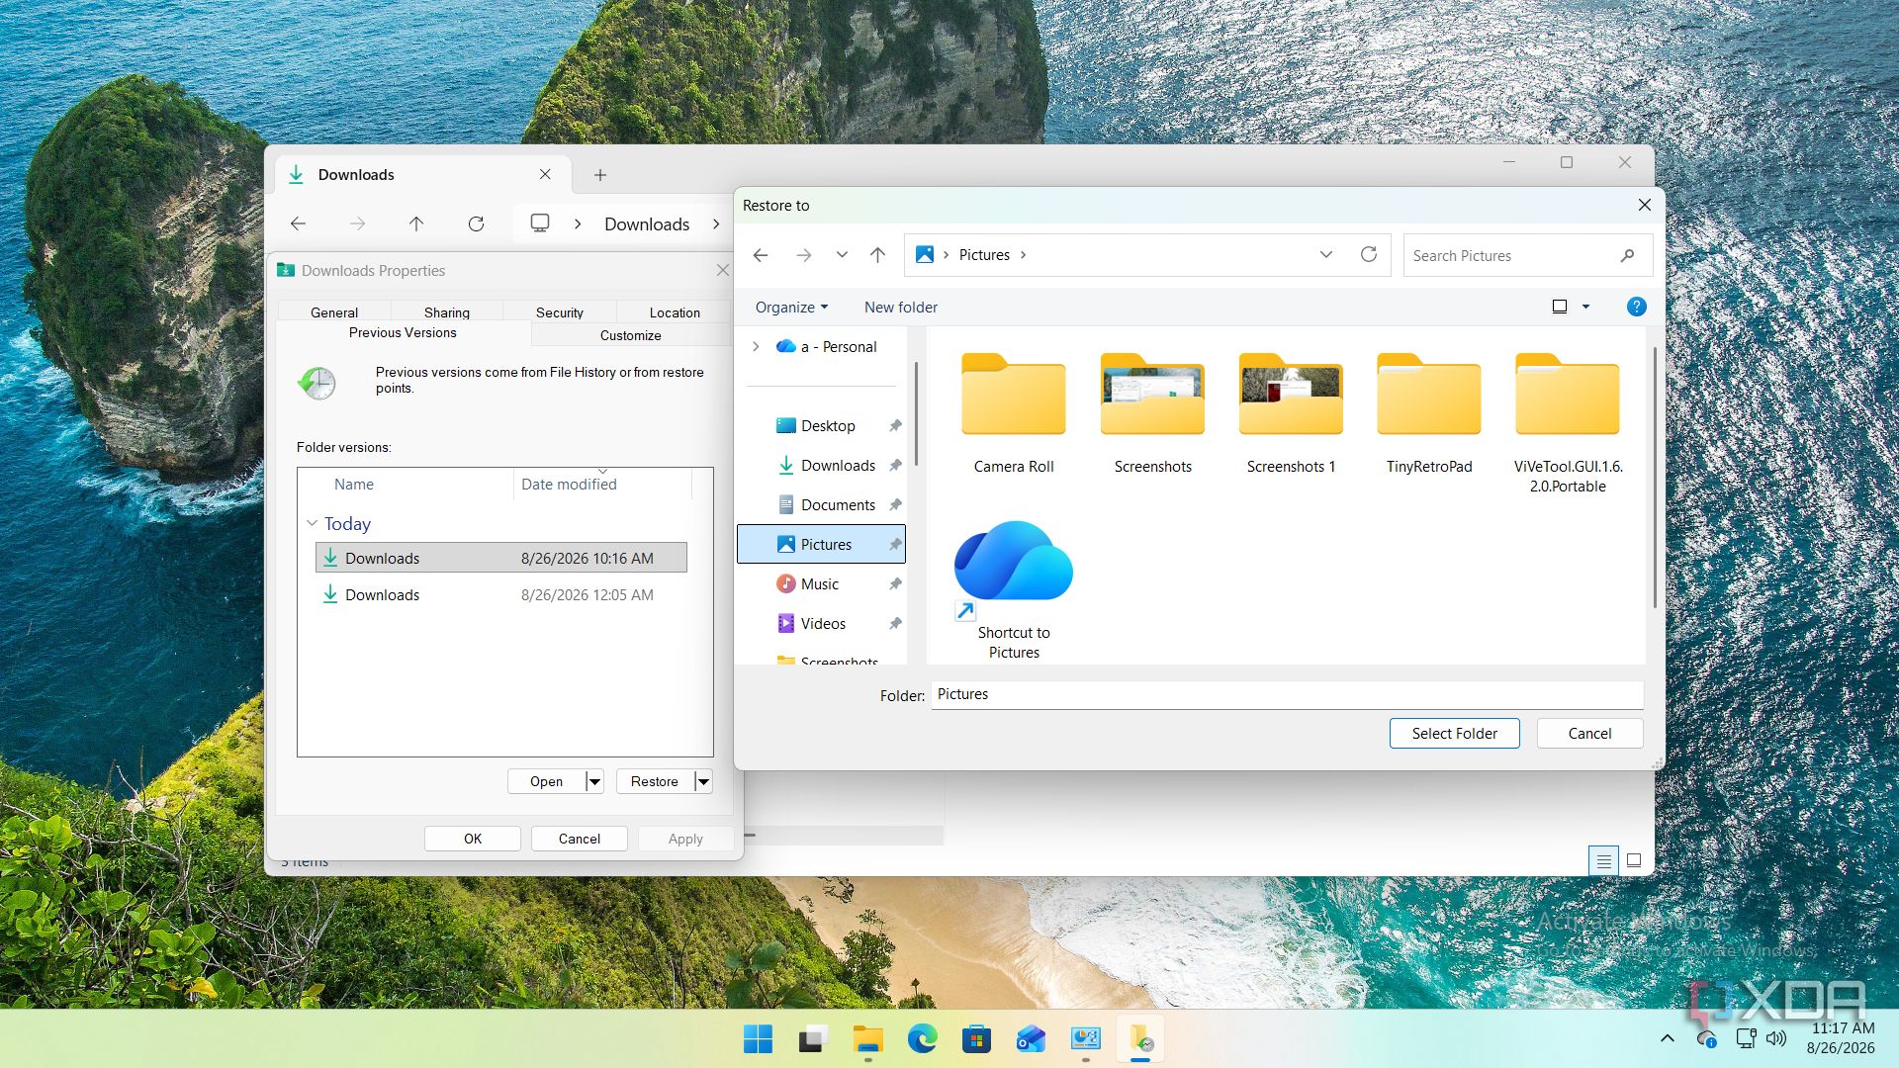
Task: Collapse the Today group
Action: [312, 523]
